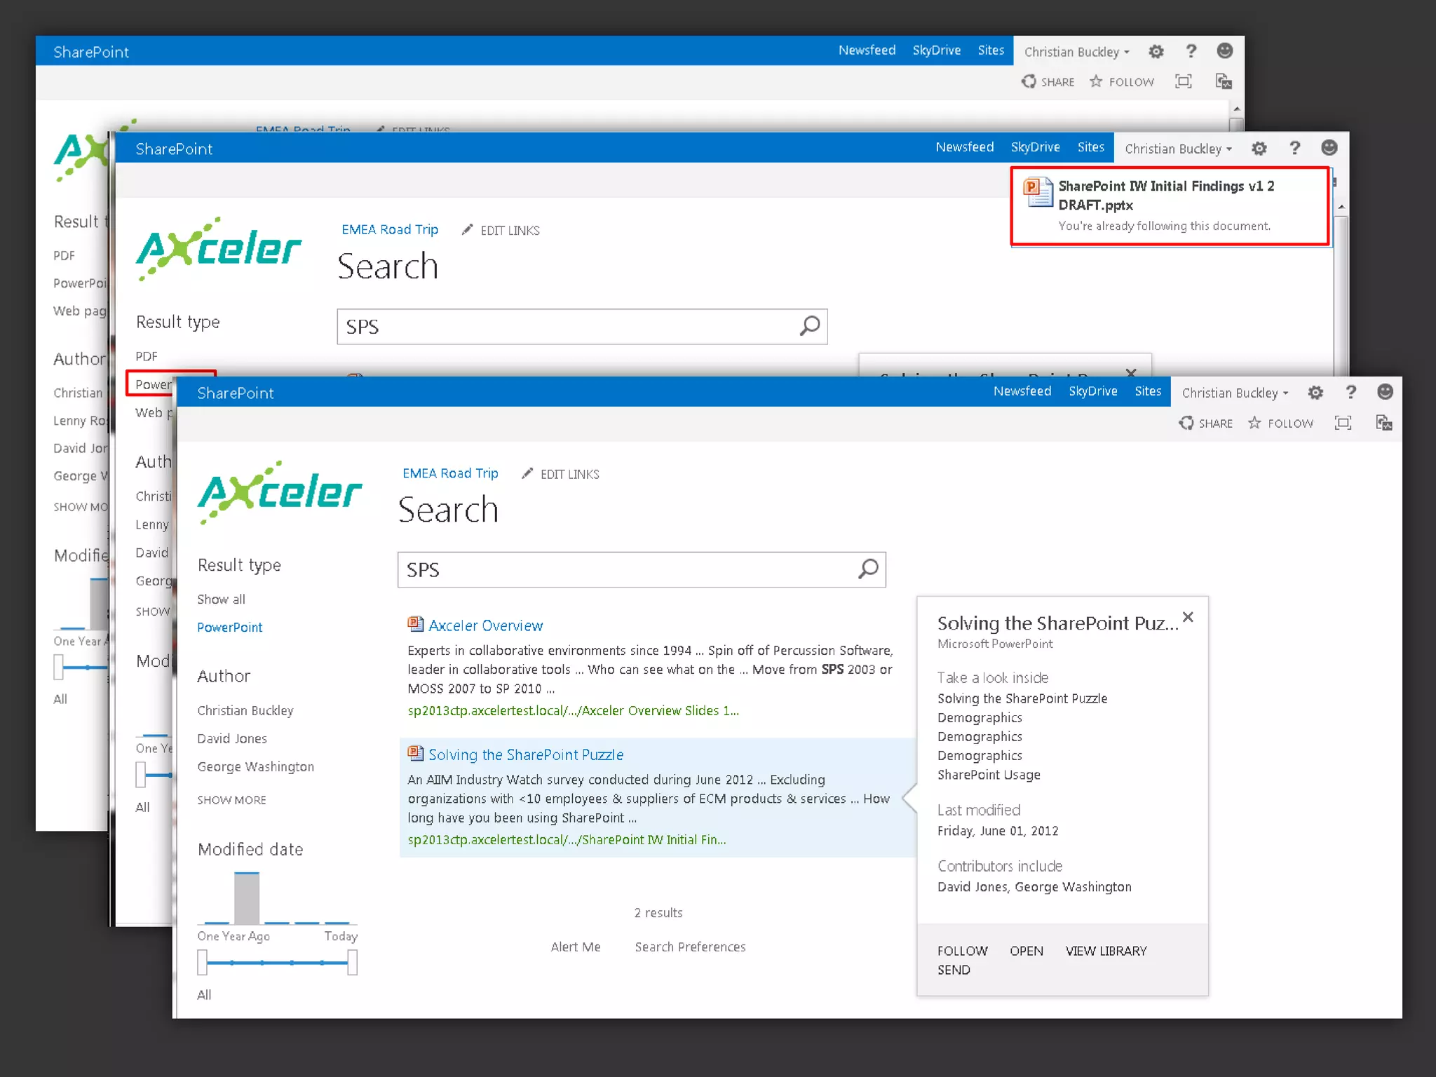1436x1077 pixels.
Task: Click pencil Edit Links icon in front window
Action: 527,474
